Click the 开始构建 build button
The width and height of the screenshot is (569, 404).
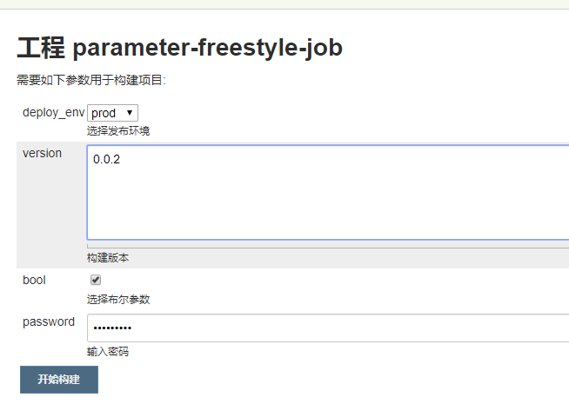click(x=59, y=380)
